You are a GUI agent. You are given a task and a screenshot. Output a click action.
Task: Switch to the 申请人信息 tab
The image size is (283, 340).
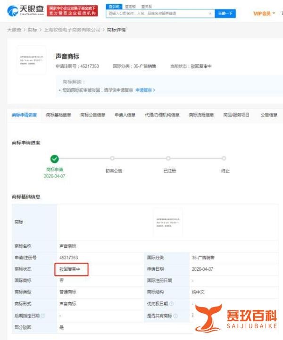coord(125,115)
